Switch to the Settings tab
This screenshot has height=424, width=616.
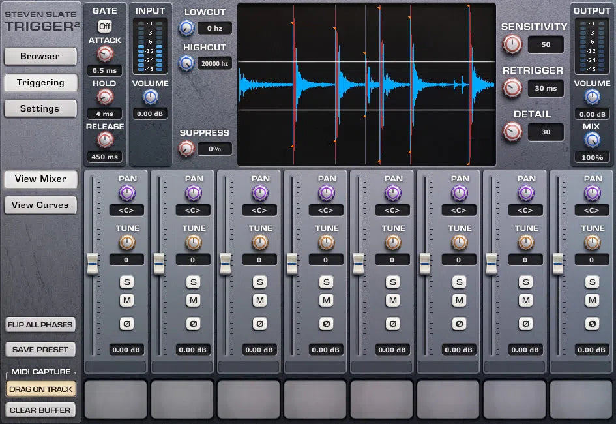(40, 108)
